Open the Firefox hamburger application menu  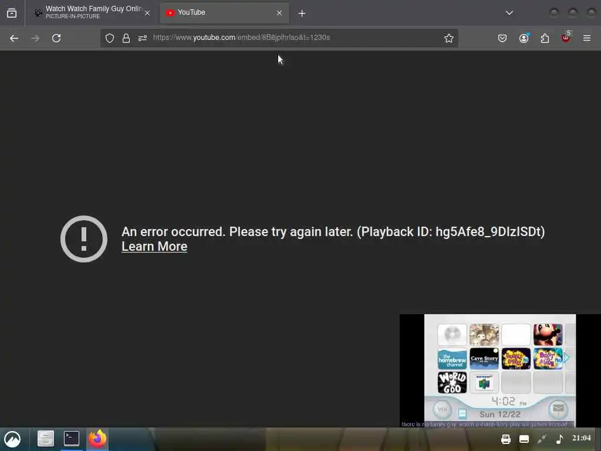587,38
